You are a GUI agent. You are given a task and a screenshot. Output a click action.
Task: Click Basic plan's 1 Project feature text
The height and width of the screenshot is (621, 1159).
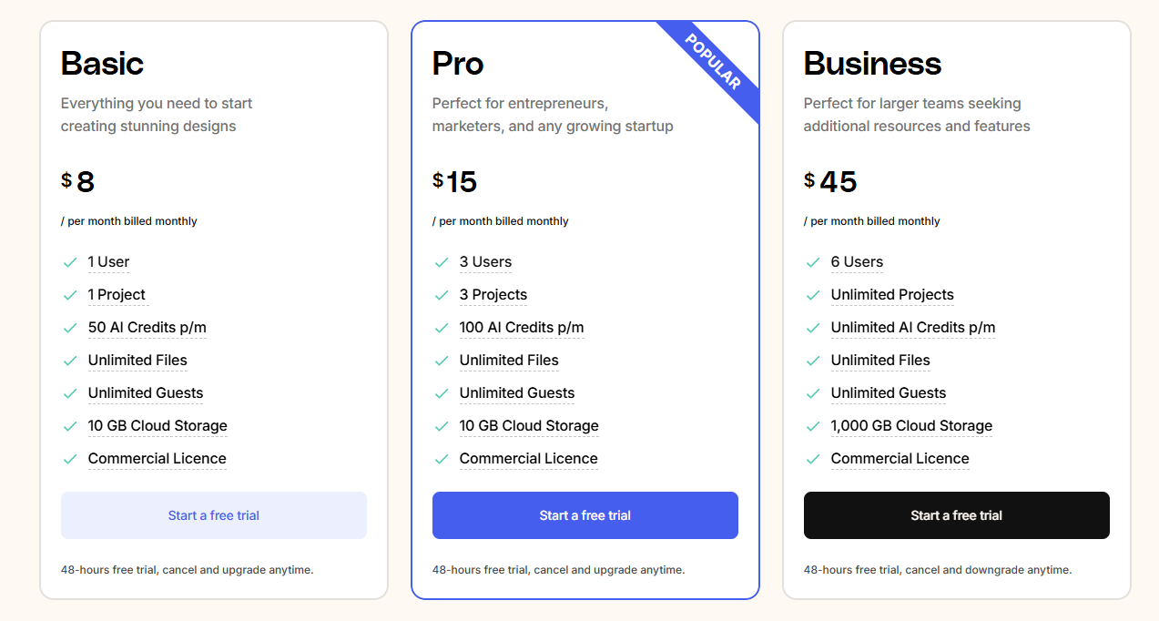pos(117,295)
